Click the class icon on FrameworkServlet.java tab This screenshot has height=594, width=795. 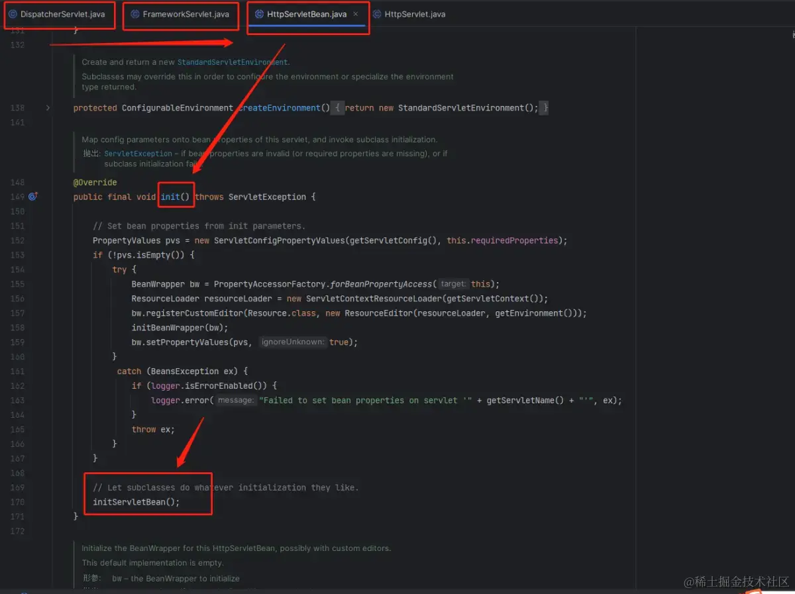click(135, 14)
